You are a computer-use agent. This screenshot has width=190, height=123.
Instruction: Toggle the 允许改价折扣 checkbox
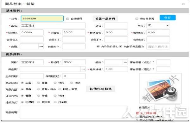(x=98, y=46)
